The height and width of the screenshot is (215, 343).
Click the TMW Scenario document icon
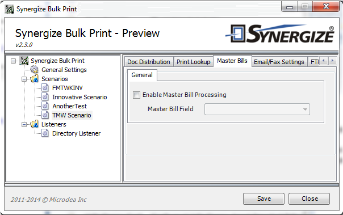tap(45, 115)
